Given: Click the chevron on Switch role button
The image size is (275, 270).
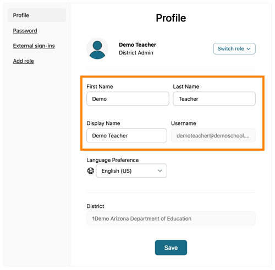Looking at the screenshot, I should tap(249, 49).
